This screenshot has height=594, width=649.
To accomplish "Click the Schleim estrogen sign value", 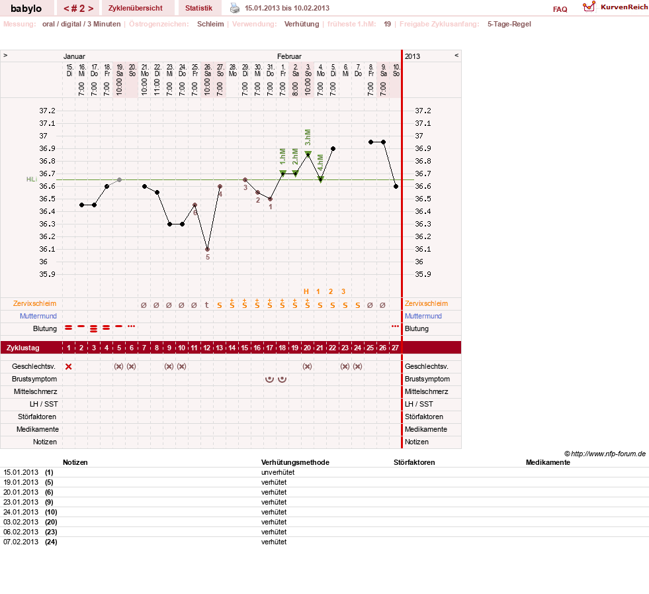I will [210, 24].
